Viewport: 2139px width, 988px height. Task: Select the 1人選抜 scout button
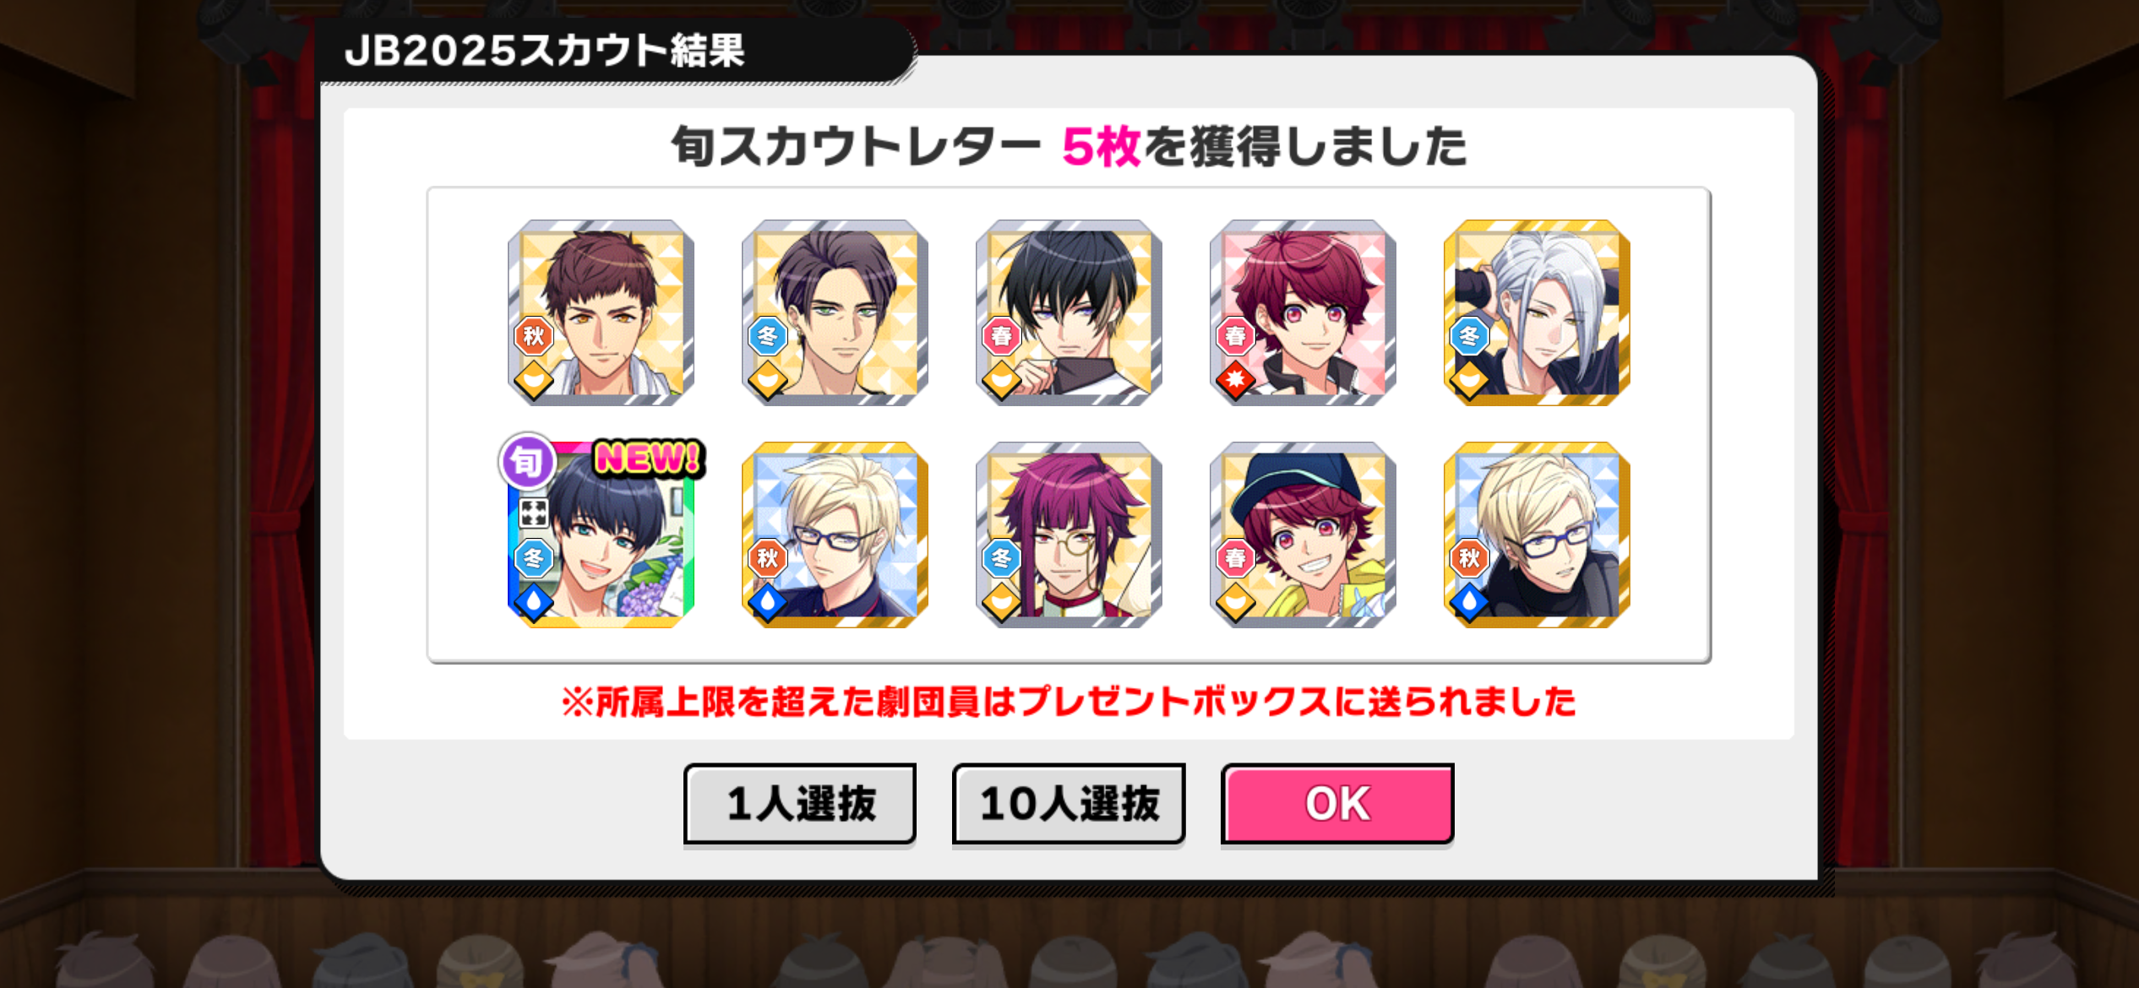[x=800, y=803]
